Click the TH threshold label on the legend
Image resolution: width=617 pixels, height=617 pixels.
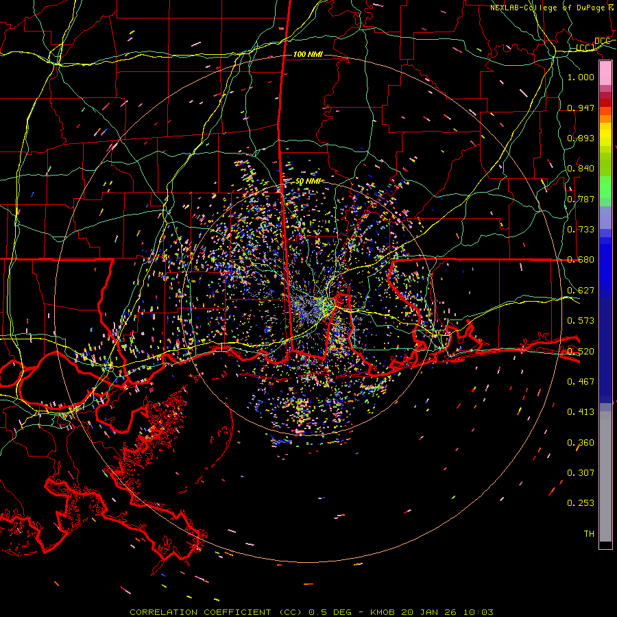click(589, 534)
